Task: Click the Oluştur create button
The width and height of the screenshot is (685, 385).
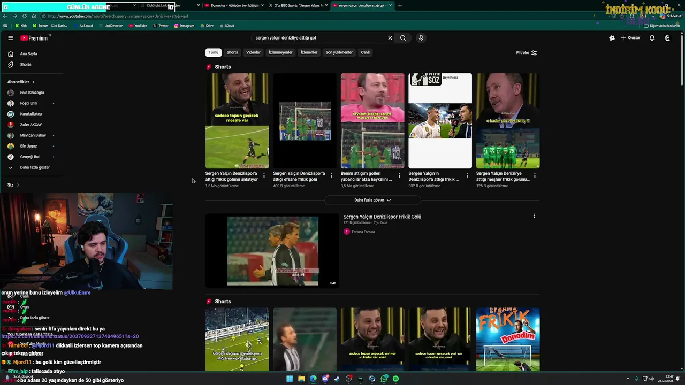Action: (x=630, y=38)
